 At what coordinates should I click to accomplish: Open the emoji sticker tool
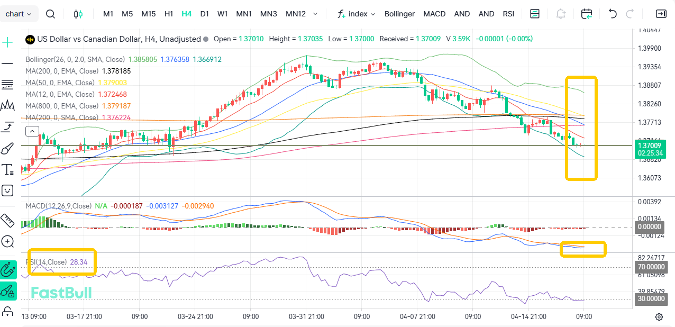(x=7, y=190)
